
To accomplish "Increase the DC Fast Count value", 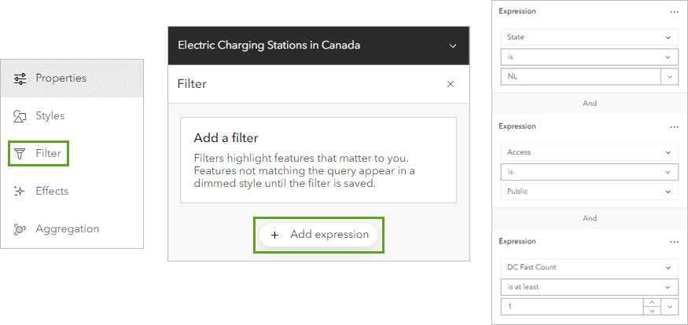I will pyautogui.click(x=651, y=302).
